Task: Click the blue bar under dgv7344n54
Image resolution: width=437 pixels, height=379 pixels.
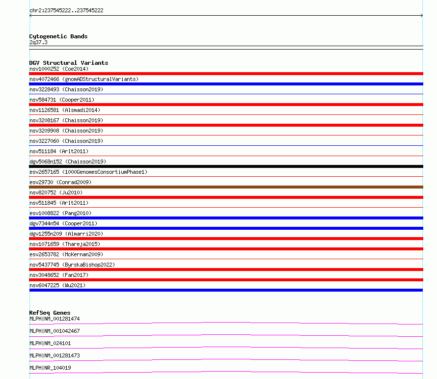Action: (226, 228)
